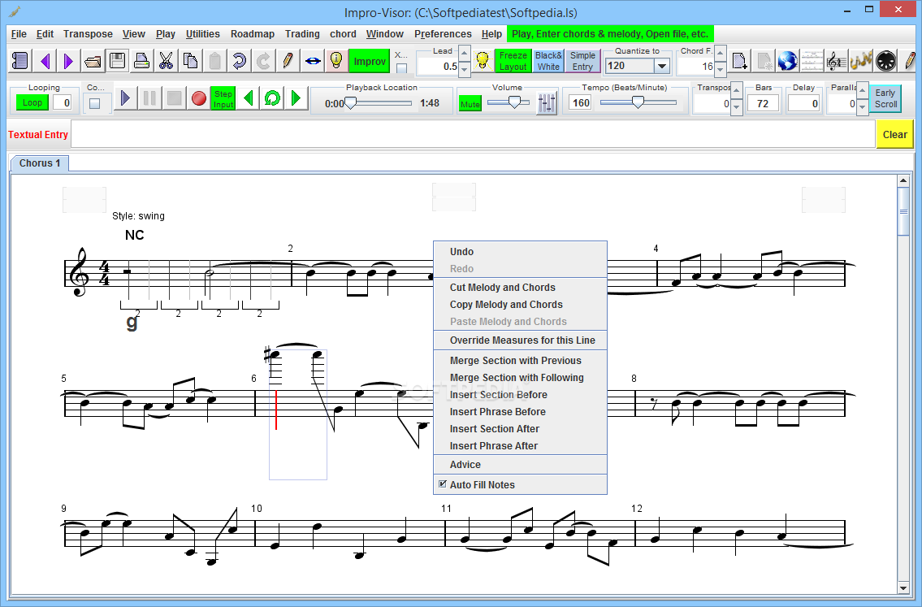Open the Roadmap menu
The image size is (922, 607).
[x=253, y=34]
